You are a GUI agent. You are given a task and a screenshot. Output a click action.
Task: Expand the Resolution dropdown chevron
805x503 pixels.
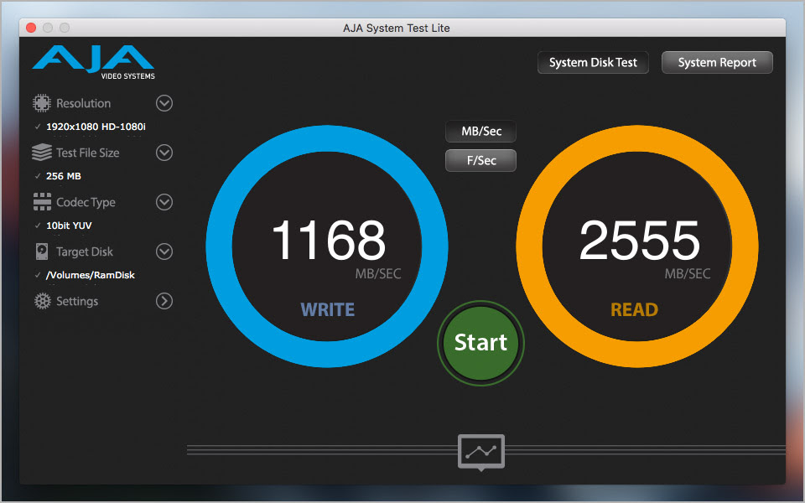click(164, 103)
